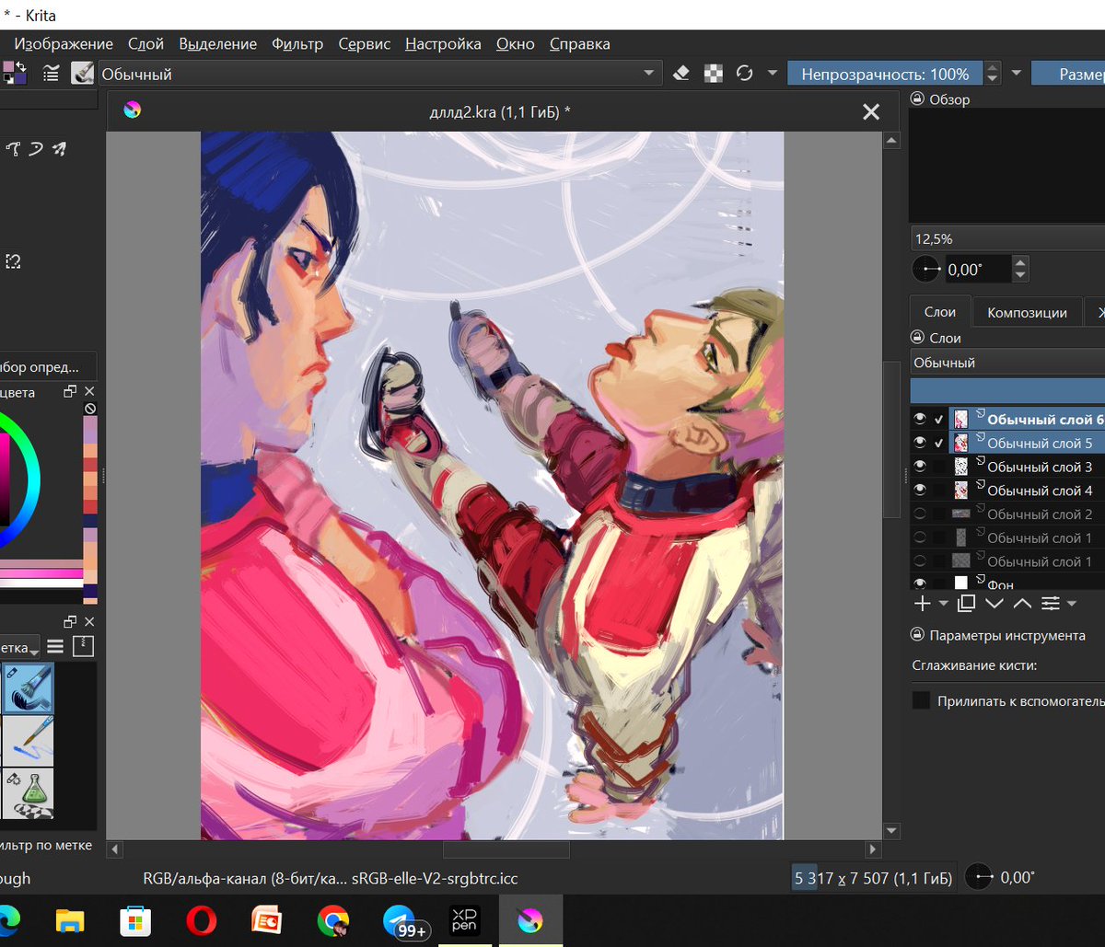The width and height of the screenshot is (1105, 947).
Task: Open the brush preset storage resources icon
Action: pyautogui.click(x=84, y=646)
